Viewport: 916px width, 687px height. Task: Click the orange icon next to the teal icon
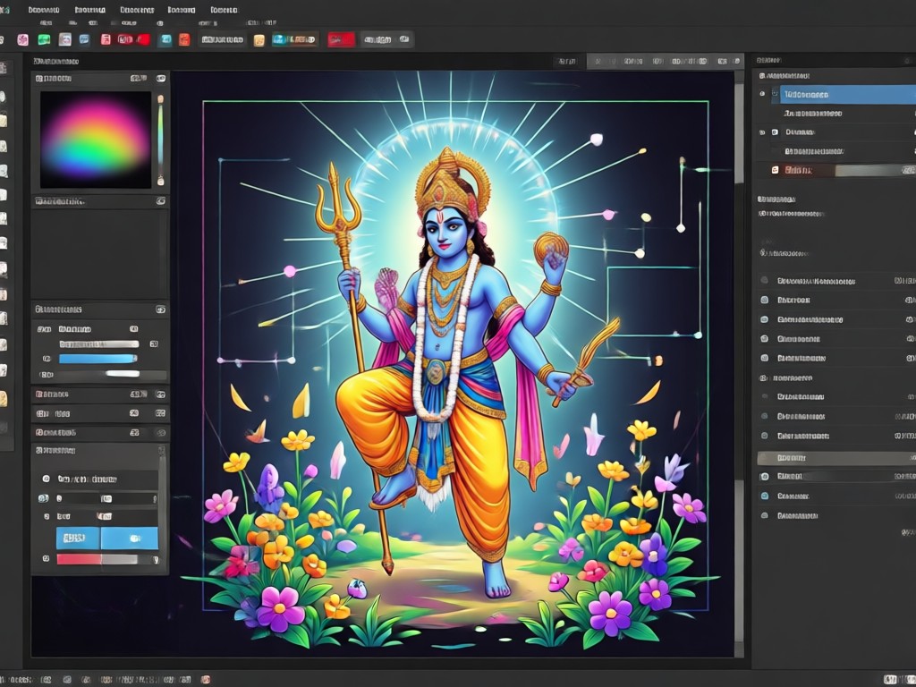184,39
